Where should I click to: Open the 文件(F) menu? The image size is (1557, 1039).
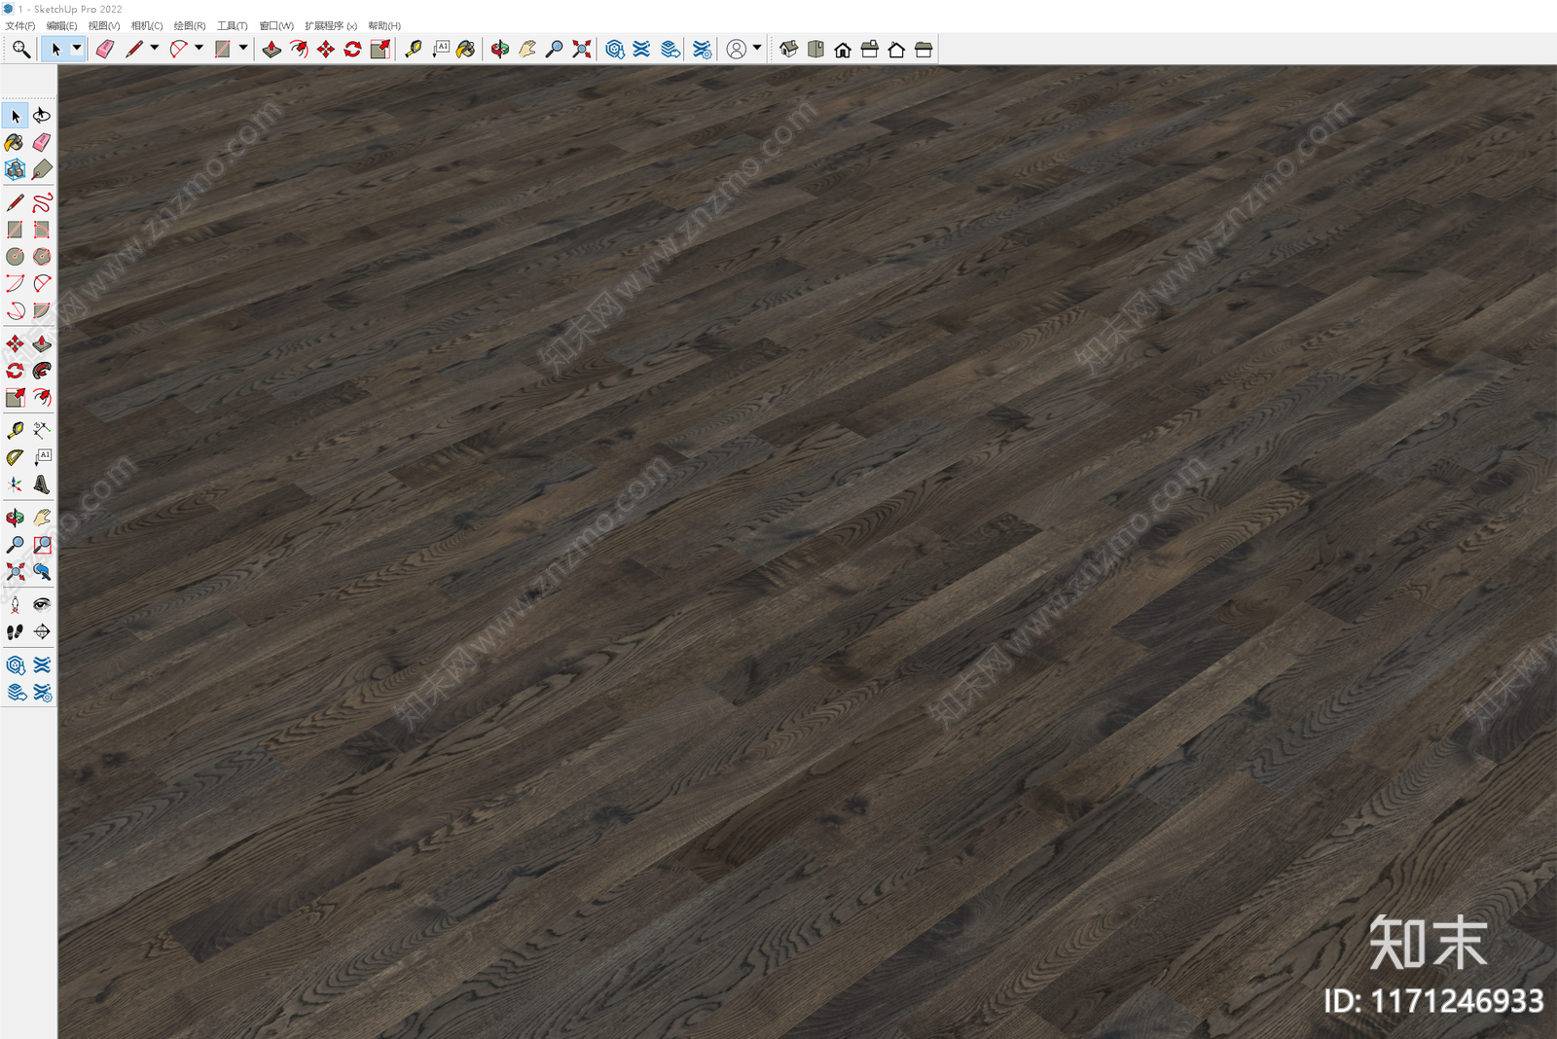[x=20, y=25]
